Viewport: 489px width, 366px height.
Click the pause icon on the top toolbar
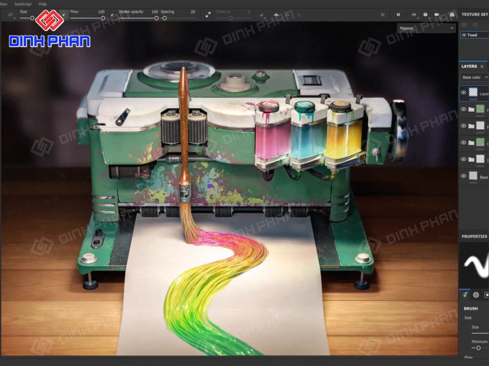pos(398,14)
